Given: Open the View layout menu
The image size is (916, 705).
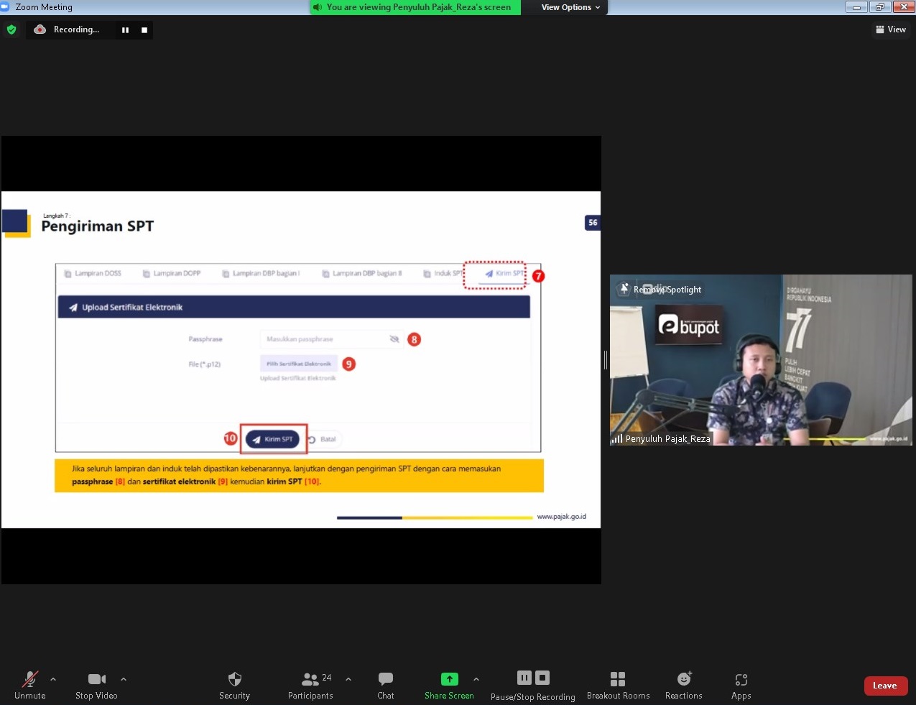Looking at the screenshot, I should [891, 29].
